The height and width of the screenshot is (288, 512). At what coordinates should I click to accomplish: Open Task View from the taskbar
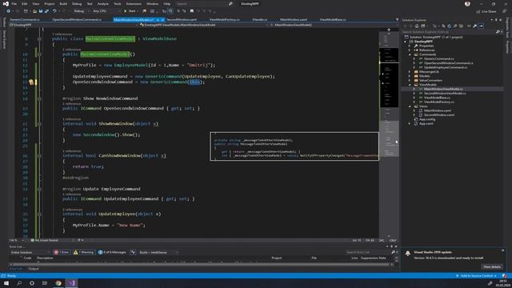45,283
